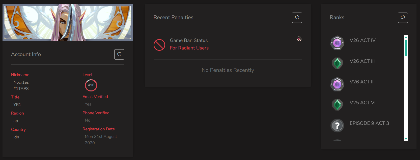
Task: Click the player card banner image
Action: point(68,22)
